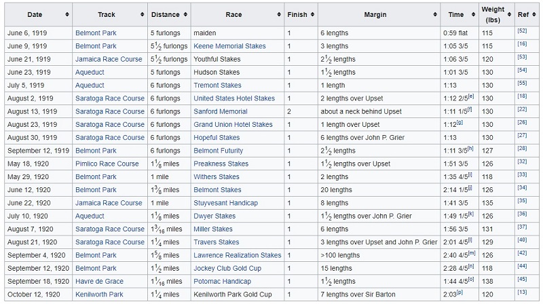
Task: Open Belmont Futurity link
Action: coord(218,151)
